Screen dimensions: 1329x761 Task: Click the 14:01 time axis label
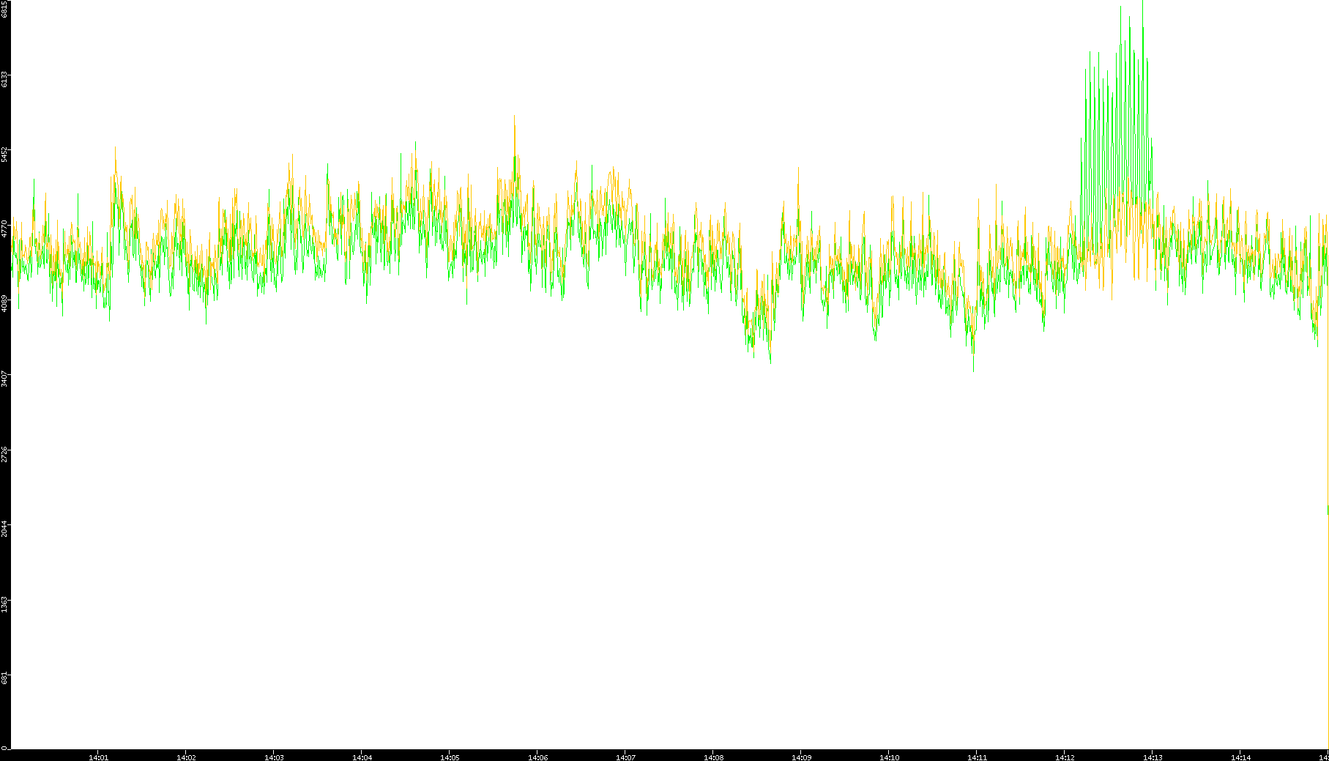point(98,757)
